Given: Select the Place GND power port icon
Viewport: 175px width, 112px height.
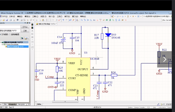Looking at the screenshot, I should coord(97,20).
